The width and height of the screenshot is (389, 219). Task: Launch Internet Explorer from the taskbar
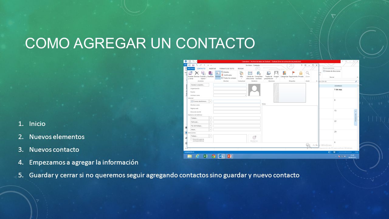coord(198,156)
